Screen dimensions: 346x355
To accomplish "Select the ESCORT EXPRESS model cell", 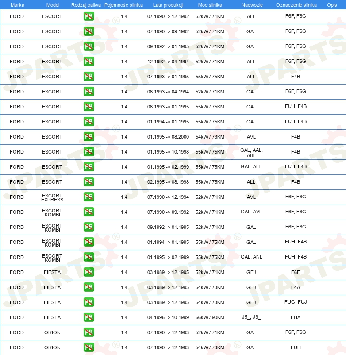I will click(52, 197).
